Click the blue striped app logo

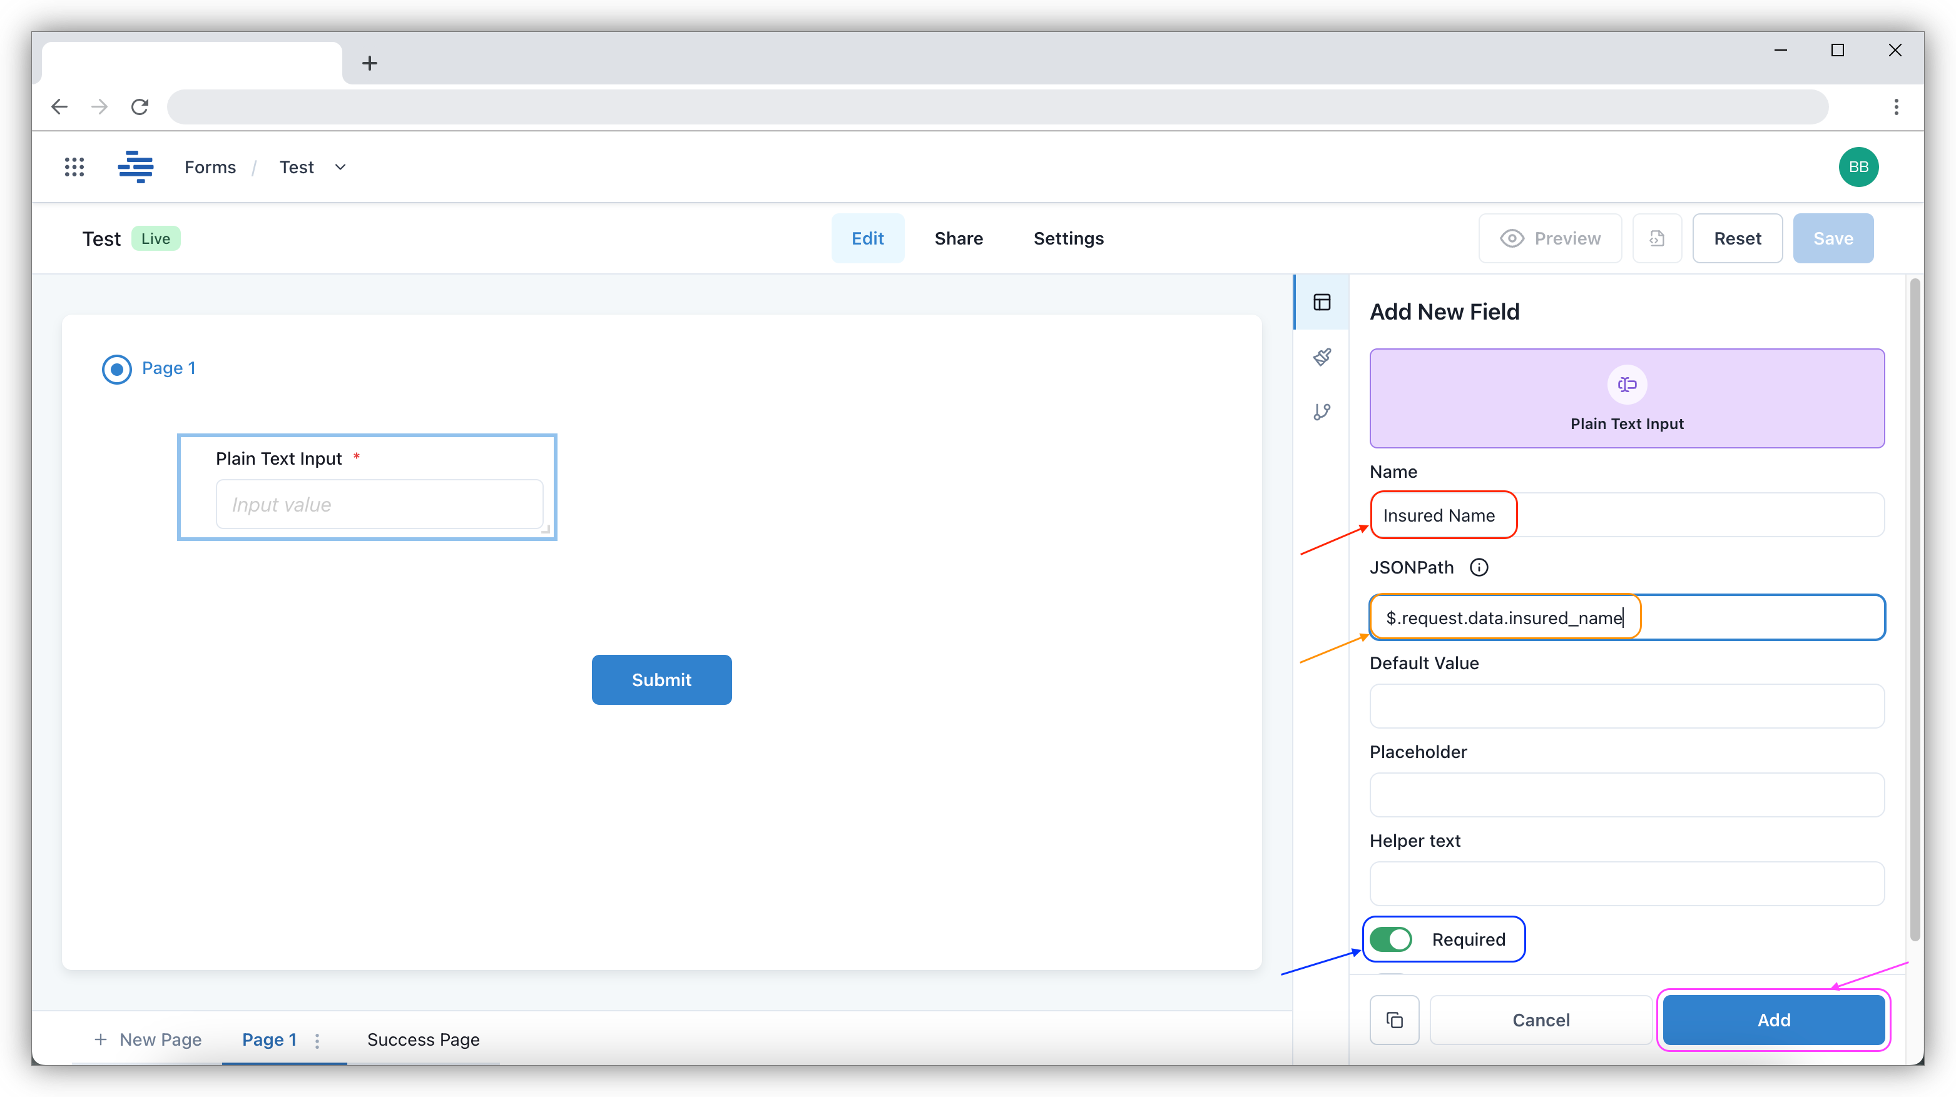tap(136, 167)
